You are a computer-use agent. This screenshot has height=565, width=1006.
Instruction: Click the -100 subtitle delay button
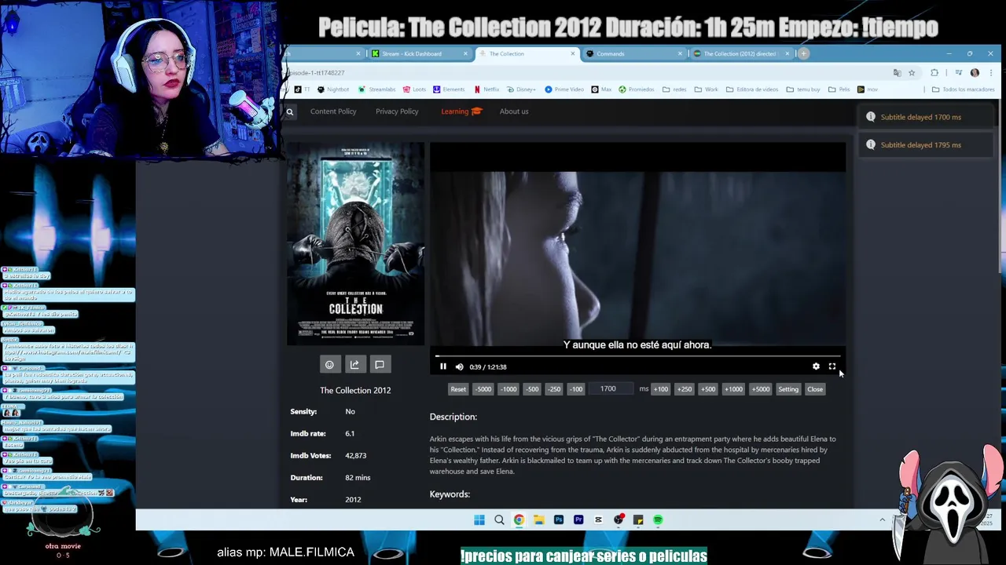coord(576,389)
